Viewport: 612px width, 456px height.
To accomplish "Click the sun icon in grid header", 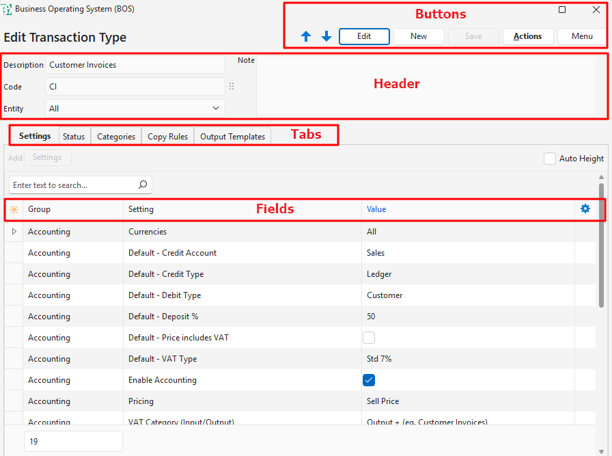I will click(14, 209).
